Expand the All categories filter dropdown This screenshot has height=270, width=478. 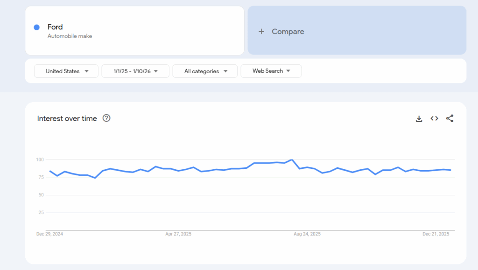pyautogui.click(x=204, y=71)
